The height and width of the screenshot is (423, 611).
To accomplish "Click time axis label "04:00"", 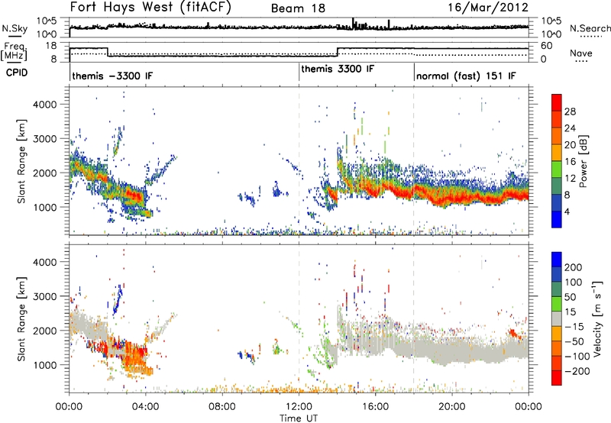I will pos(145,407).
